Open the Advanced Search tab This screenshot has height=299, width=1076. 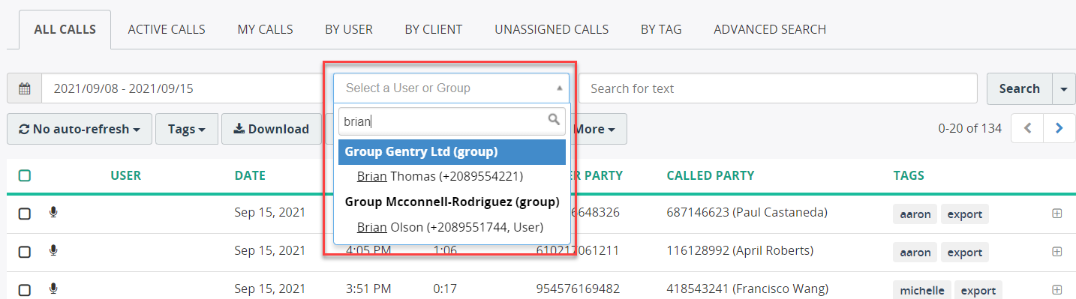[770, 30]
